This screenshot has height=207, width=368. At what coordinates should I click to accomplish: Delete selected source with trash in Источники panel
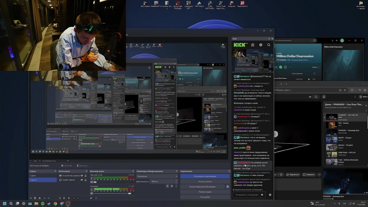[64, 198]
